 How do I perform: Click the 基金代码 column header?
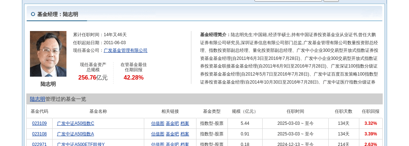click(39, 111)
